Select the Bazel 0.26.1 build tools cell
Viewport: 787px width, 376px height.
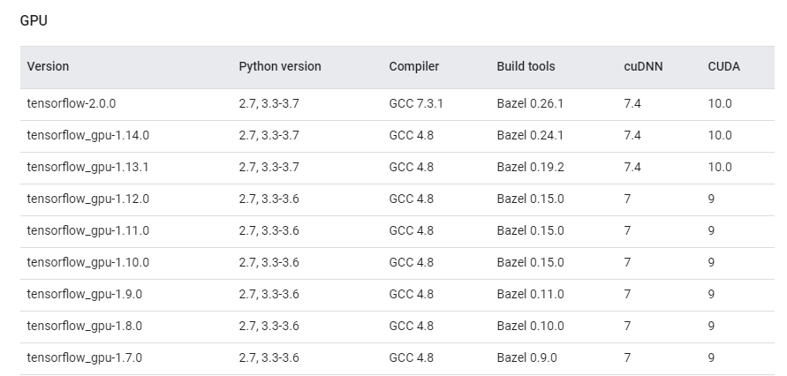(530, 103)
